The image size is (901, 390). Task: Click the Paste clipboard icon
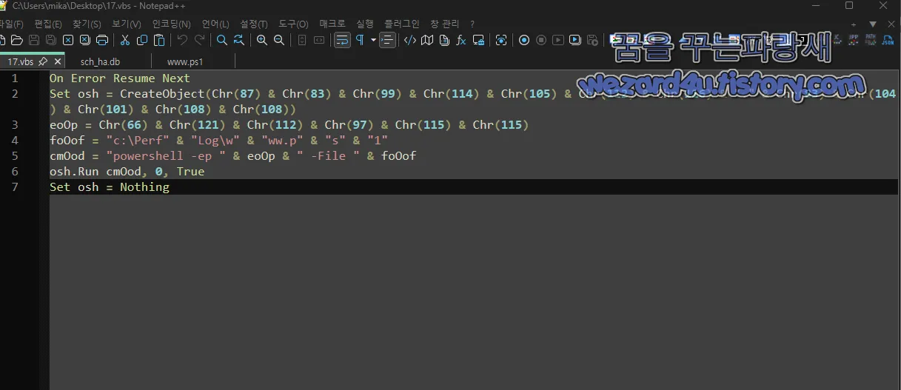point(159,40)
